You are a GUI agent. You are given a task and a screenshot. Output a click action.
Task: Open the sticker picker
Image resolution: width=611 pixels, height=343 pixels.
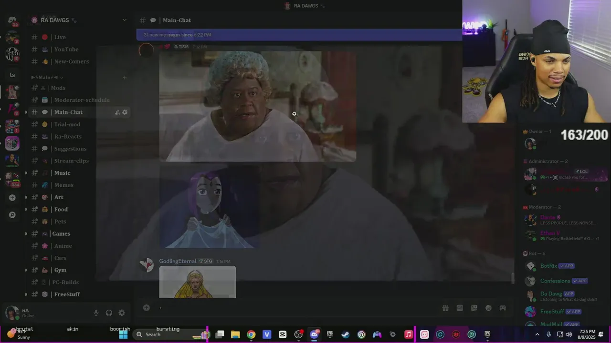tap(474, 308)
